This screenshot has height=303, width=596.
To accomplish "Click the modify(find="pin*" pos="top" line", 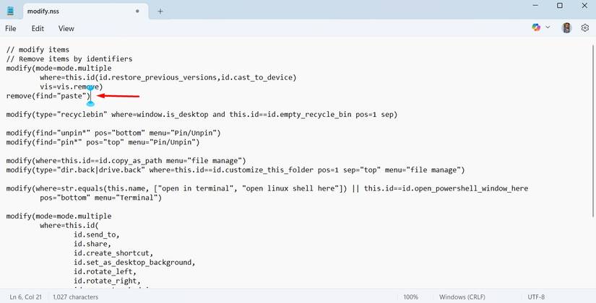I will point(103,142).
